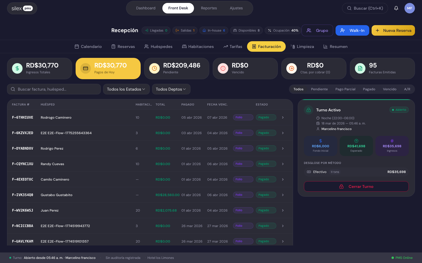The width and height of the screenshot is (422, 263).
Task: Select the Pago Parcial filter
Action: tap(345, 89)
